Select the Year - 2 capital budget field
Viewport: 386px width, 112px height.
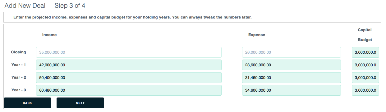(365, 77)
